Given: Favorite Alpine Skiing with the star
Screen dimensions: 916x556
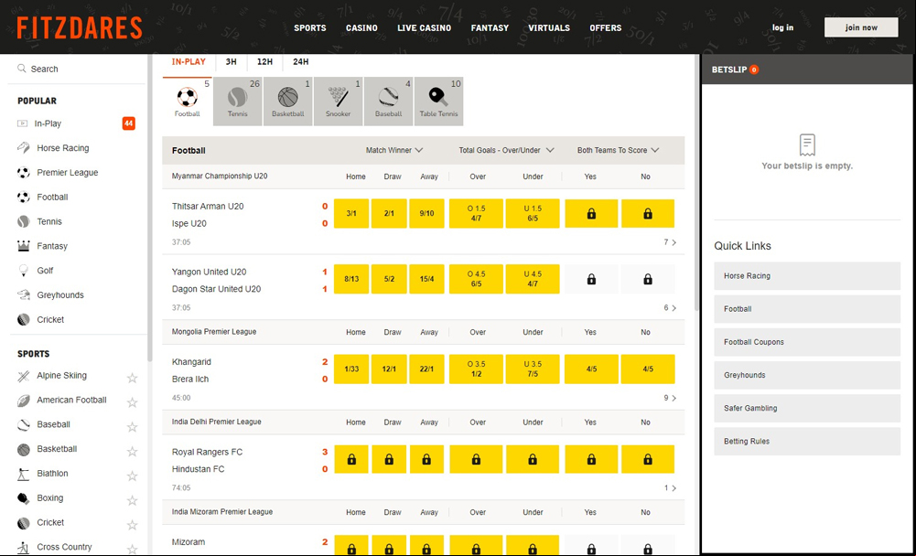Looking at the screenshot, I should point(133,378).
